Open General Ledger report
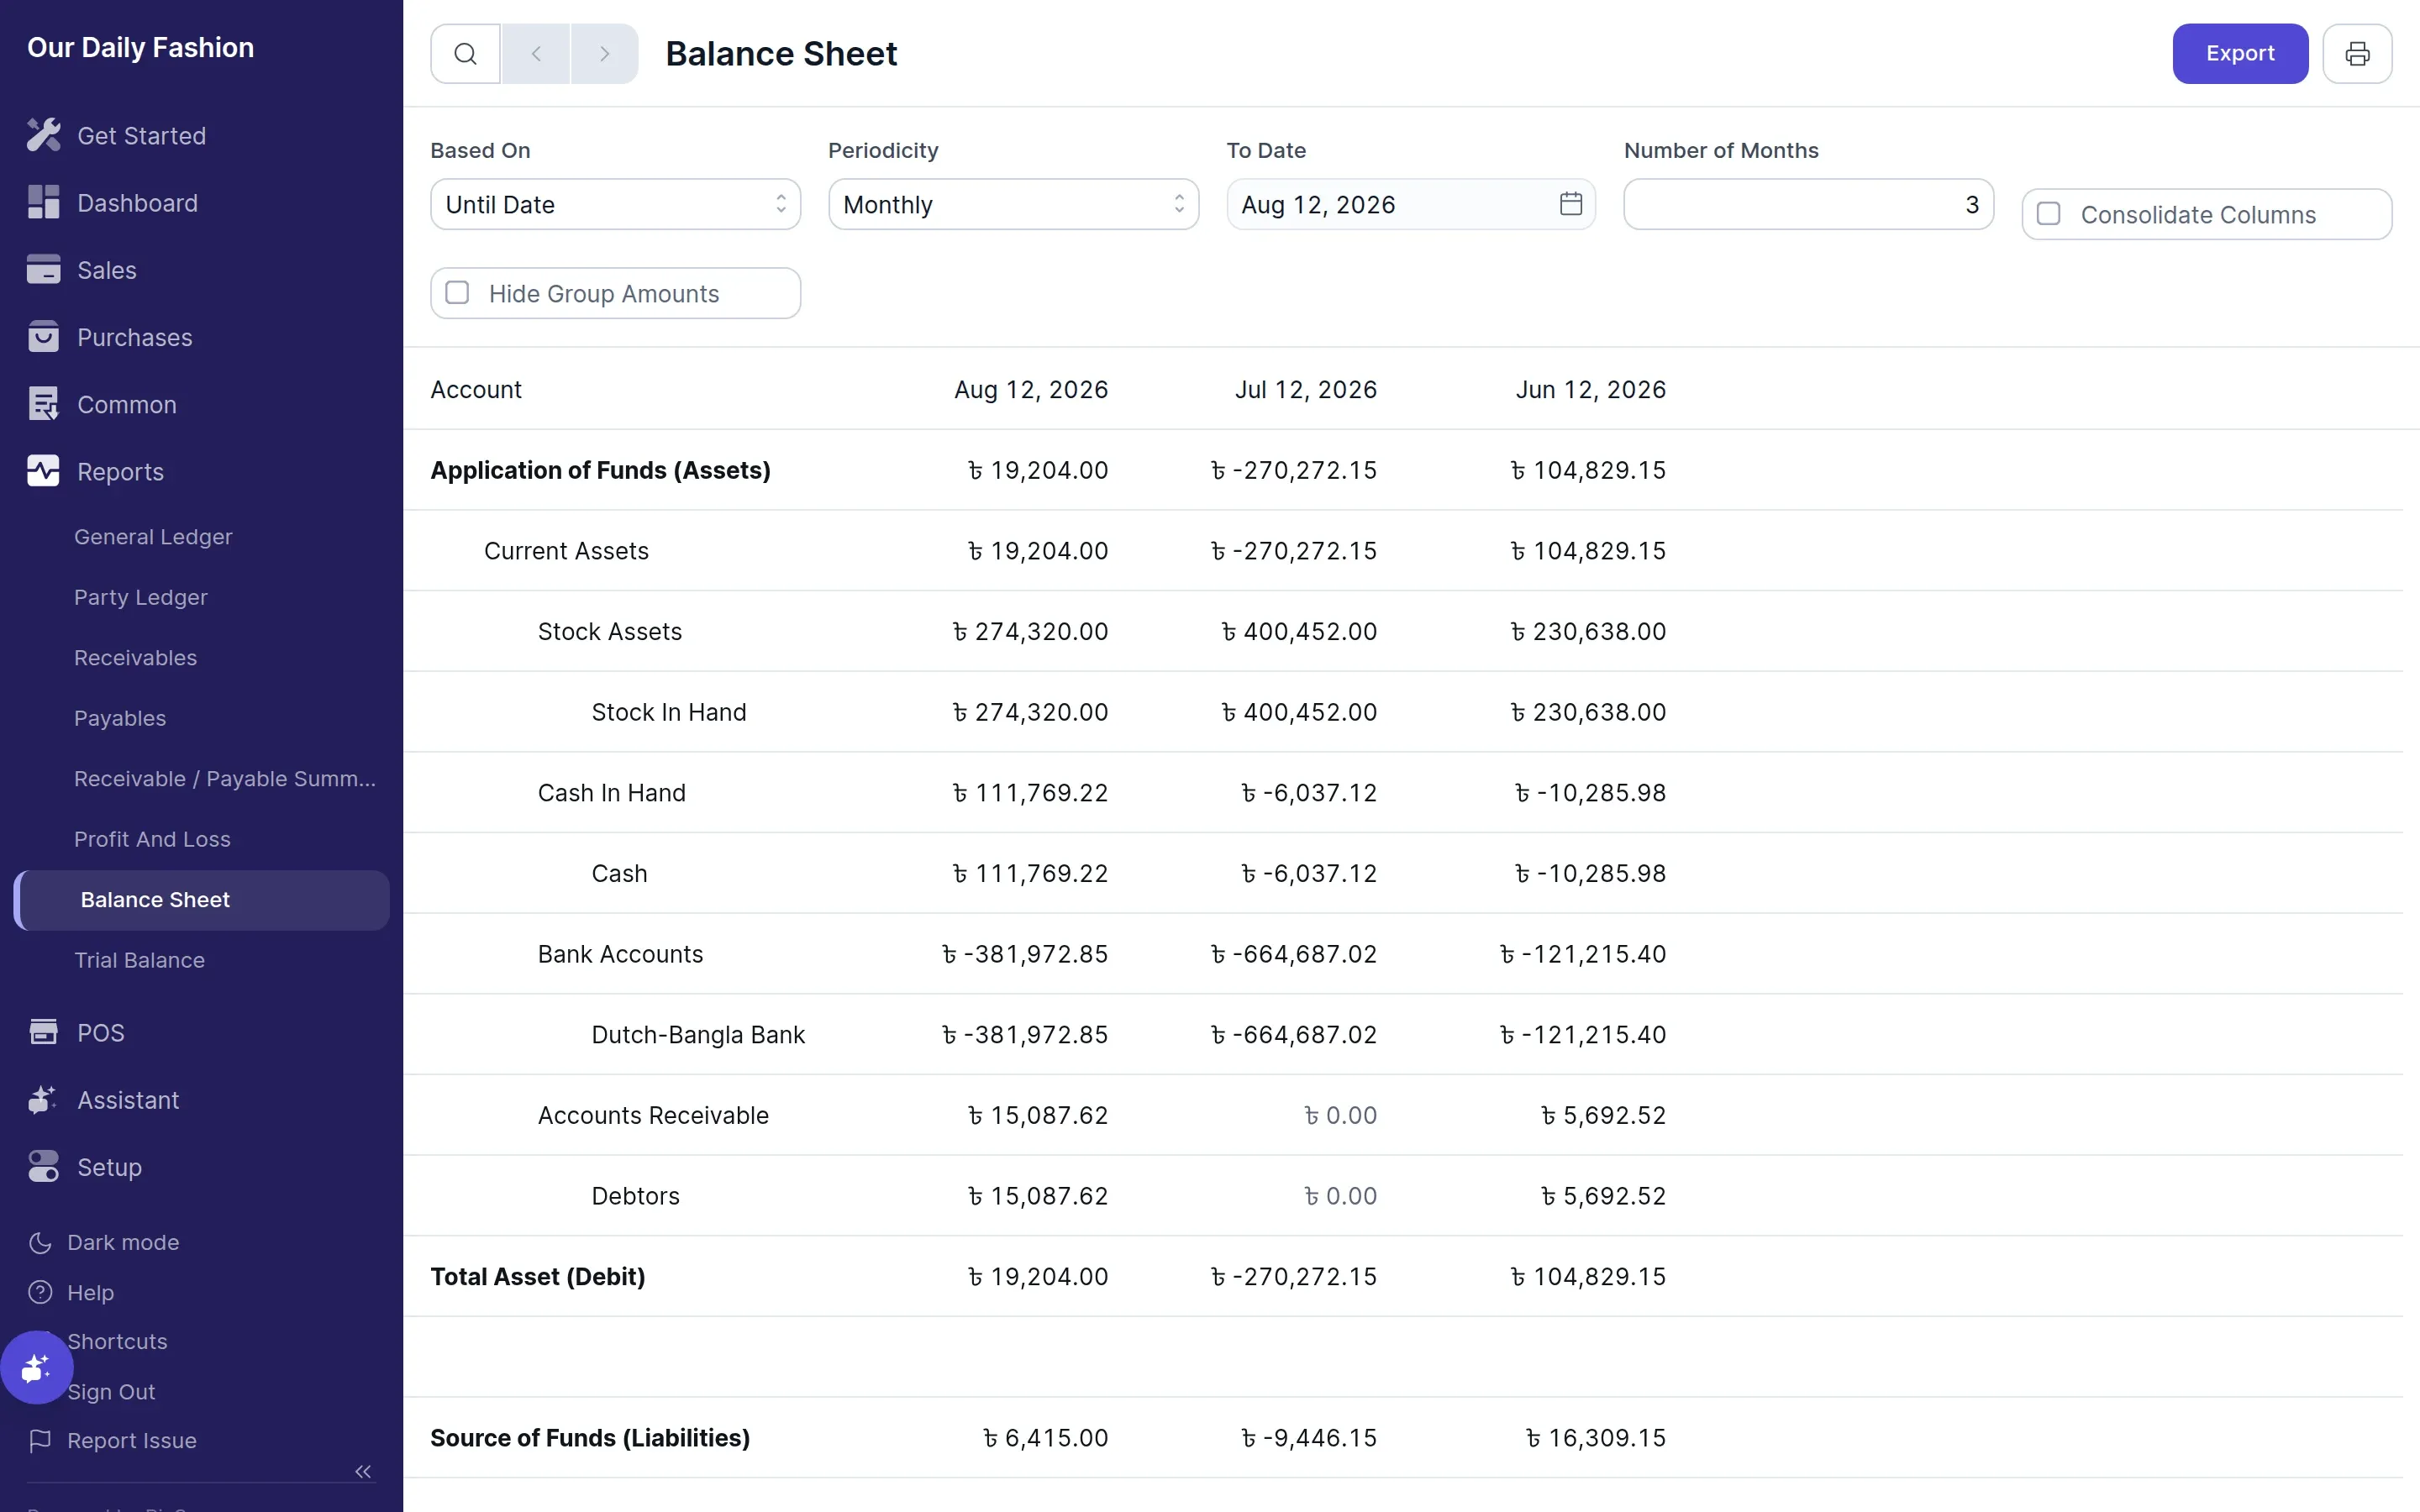 coord(153,537)
